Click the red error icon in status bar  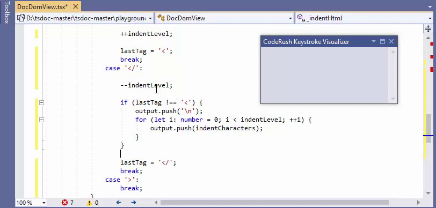64,203
